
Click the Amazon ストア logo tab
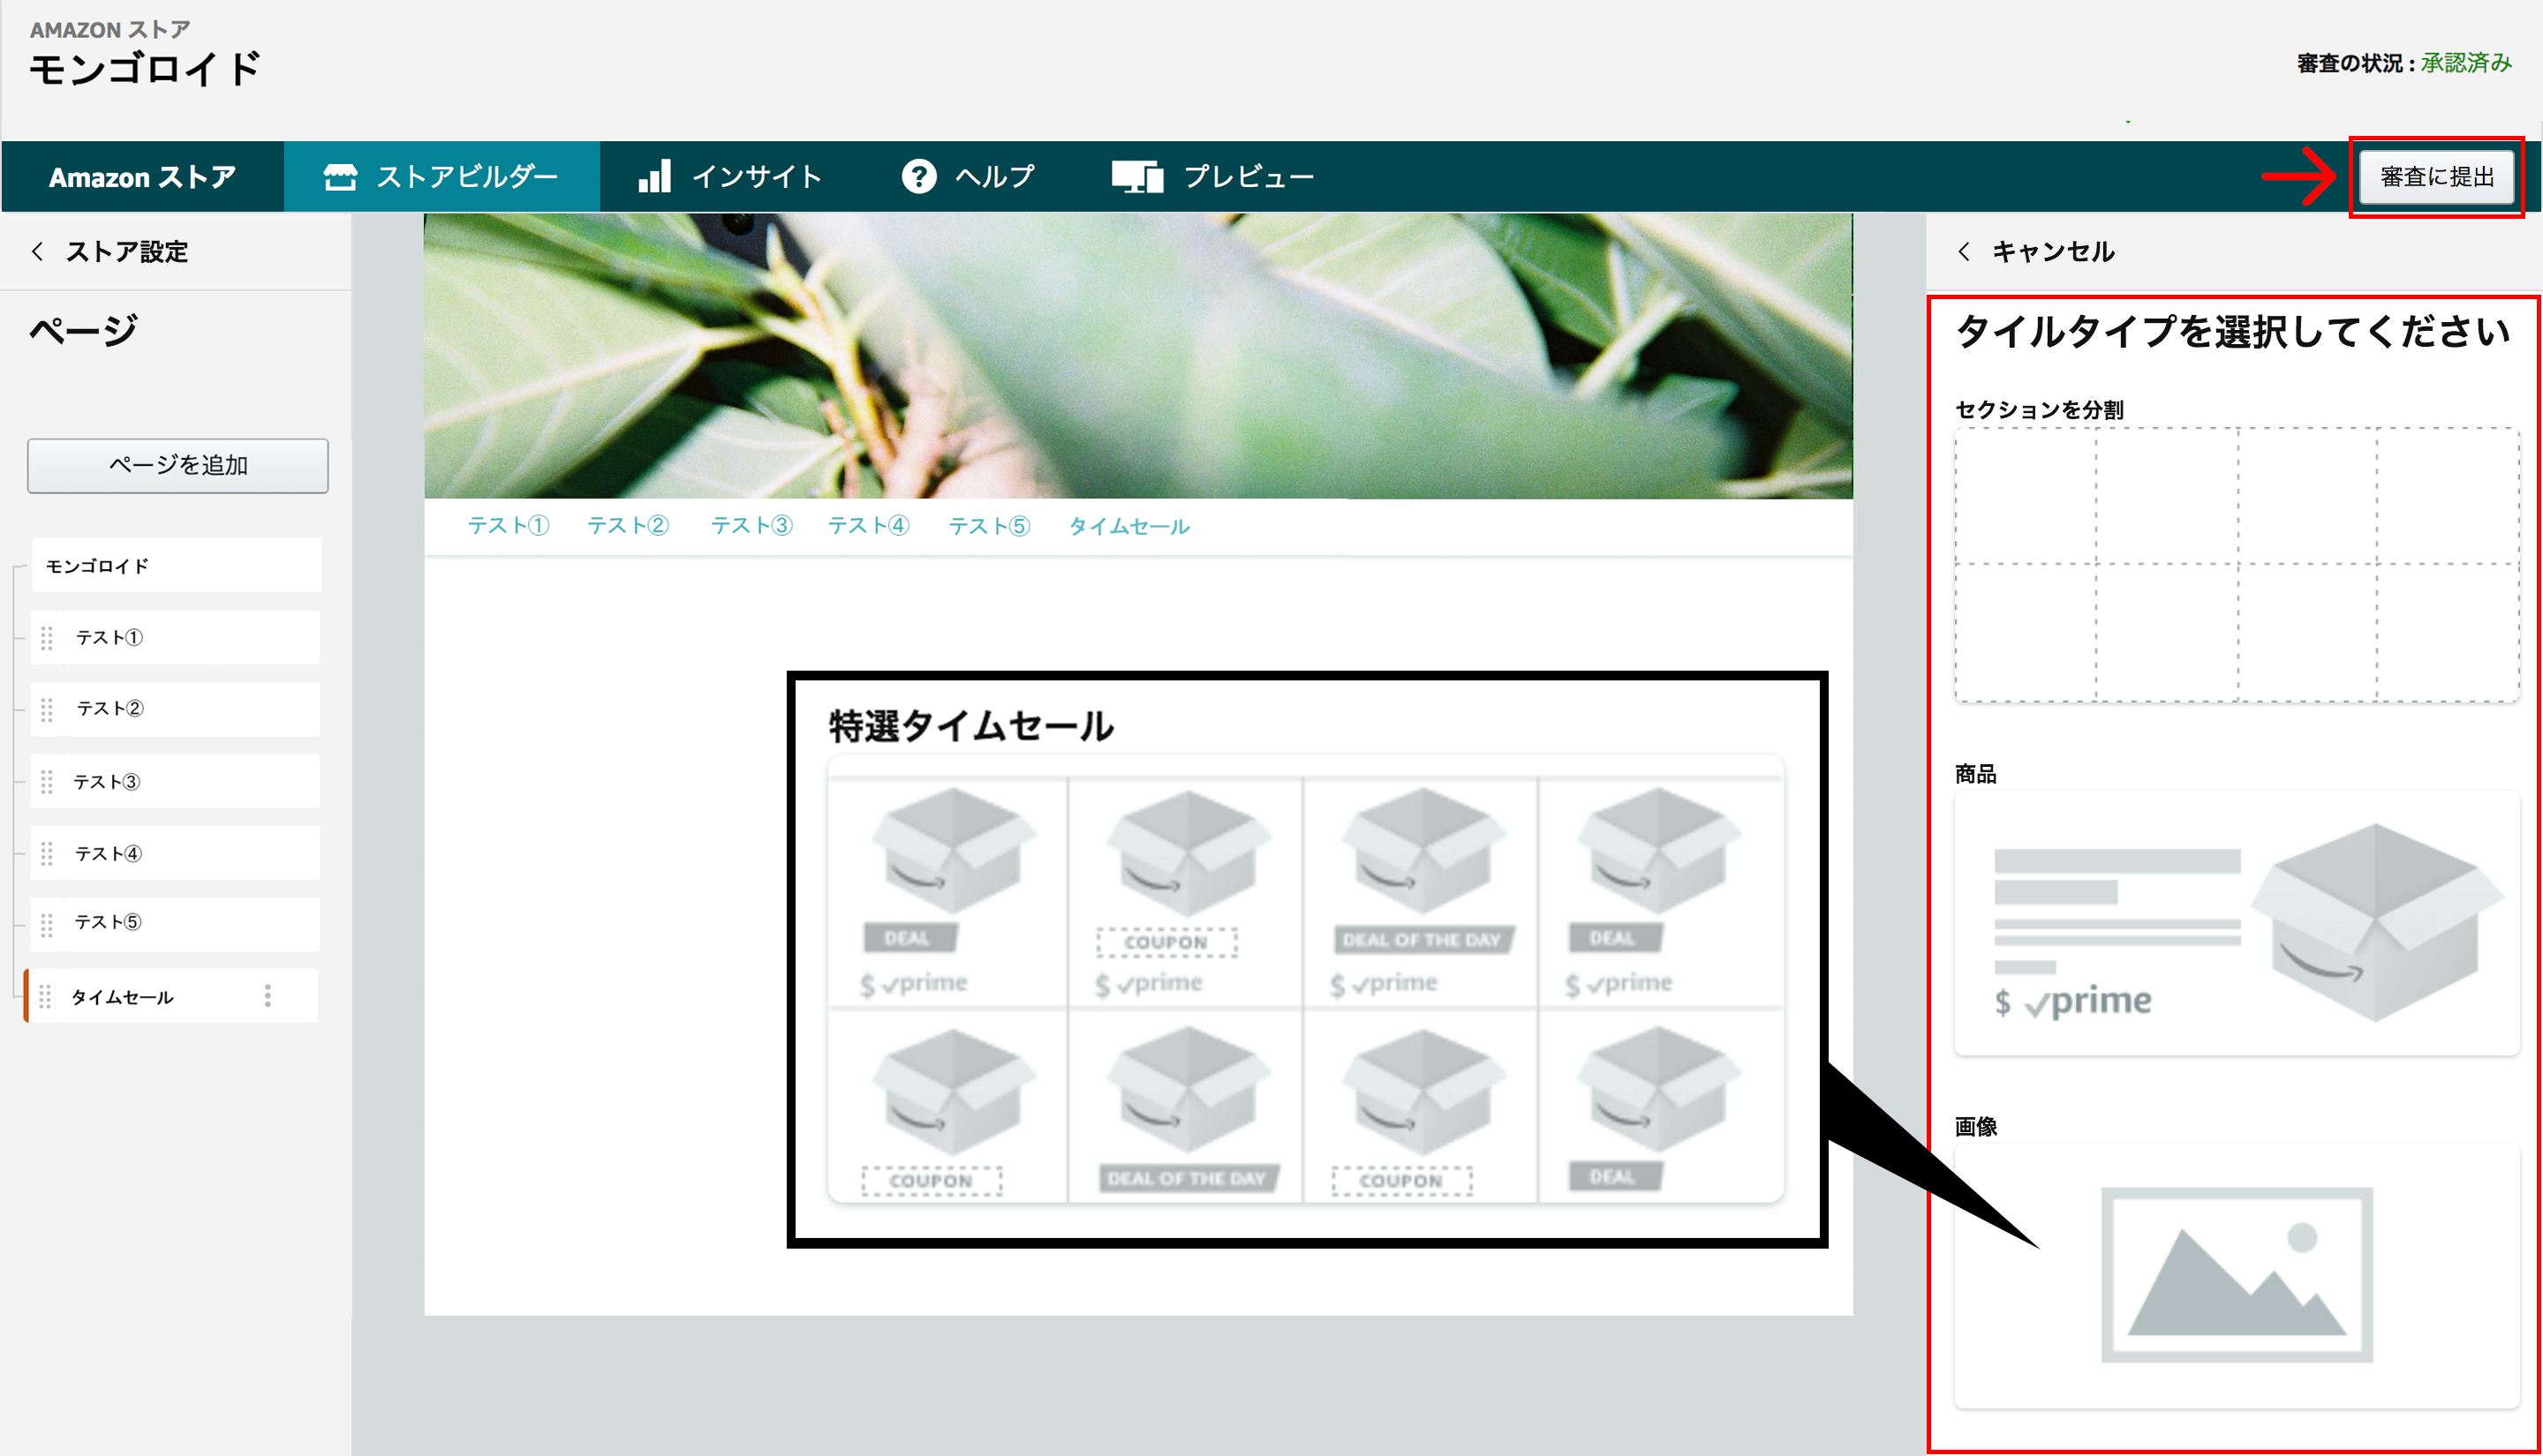point(142,177)
